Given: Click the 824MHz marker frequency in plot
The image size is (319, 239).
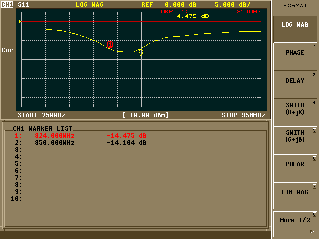Looking at the screenshot, I should coord(249,12).
